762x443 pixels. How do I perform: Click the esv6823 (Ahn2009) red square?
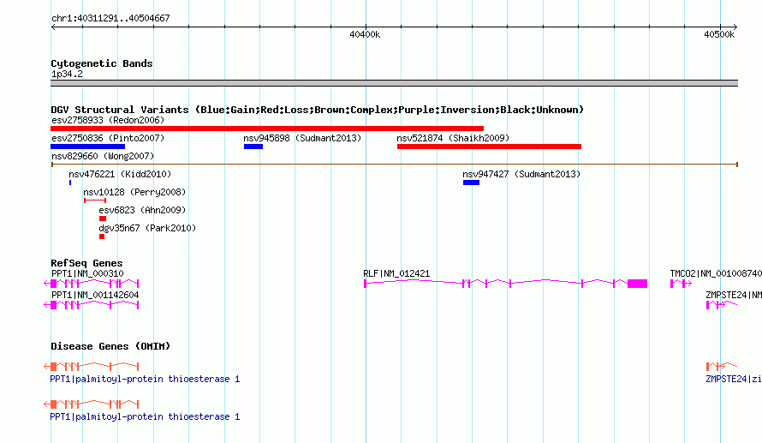(103, 219)
